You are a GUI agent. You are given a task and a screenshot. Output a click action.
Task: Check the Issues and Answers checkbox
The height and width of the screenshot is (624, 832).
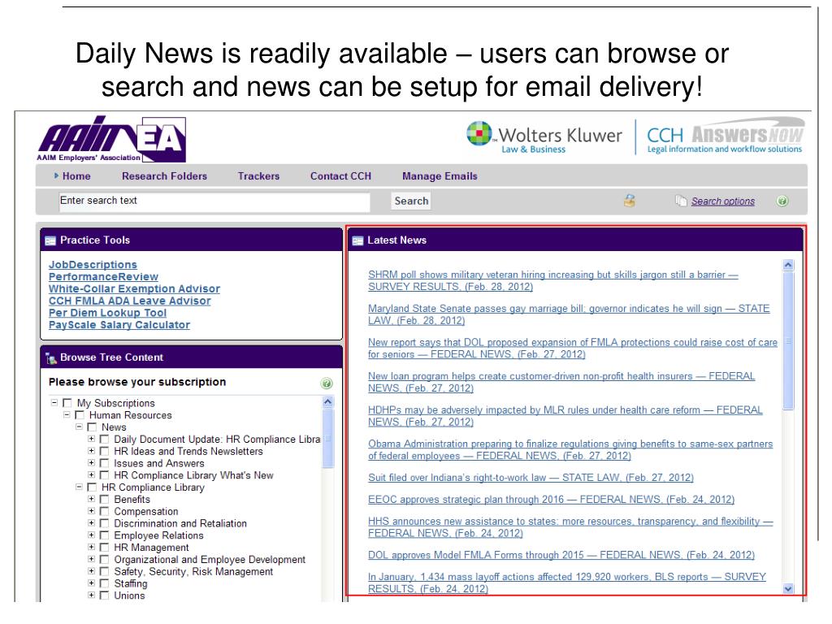pos(104,463)
